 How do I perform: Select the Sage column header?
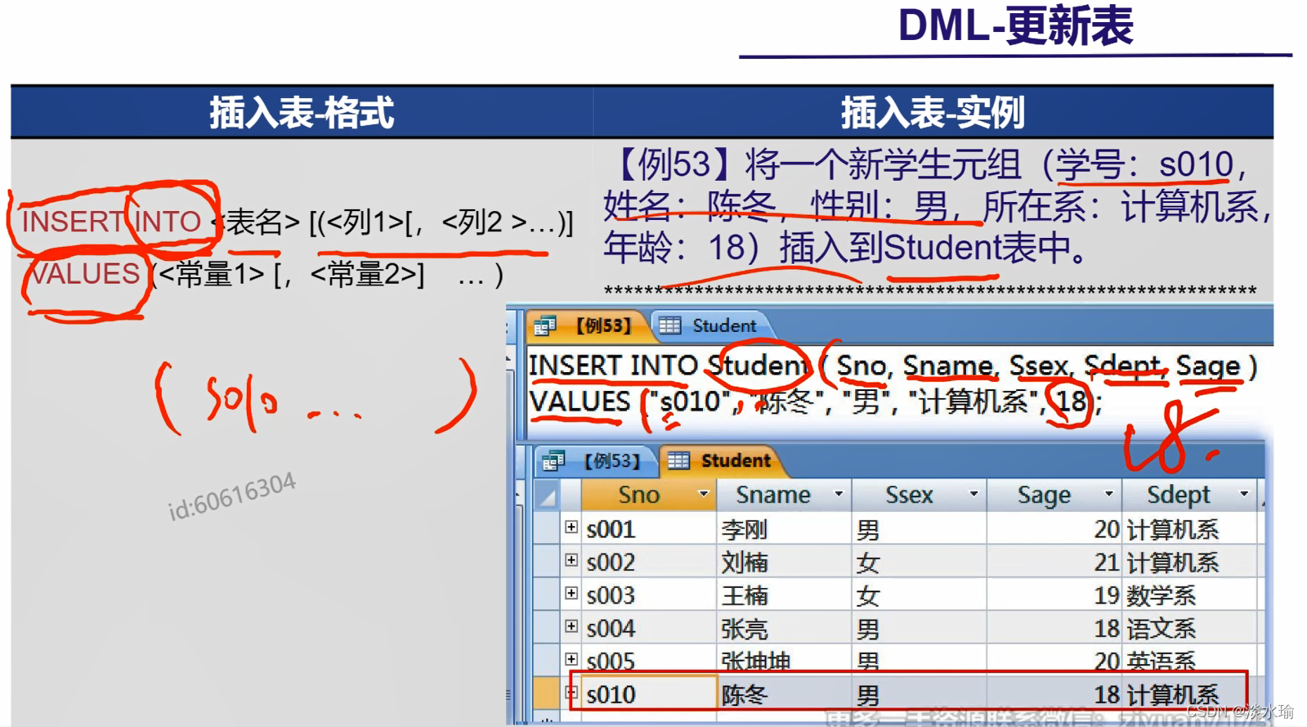(1054, 496)
